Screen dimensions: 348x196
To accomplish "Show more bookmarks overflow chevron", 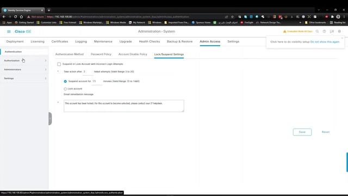I will (x=300, y=22).
